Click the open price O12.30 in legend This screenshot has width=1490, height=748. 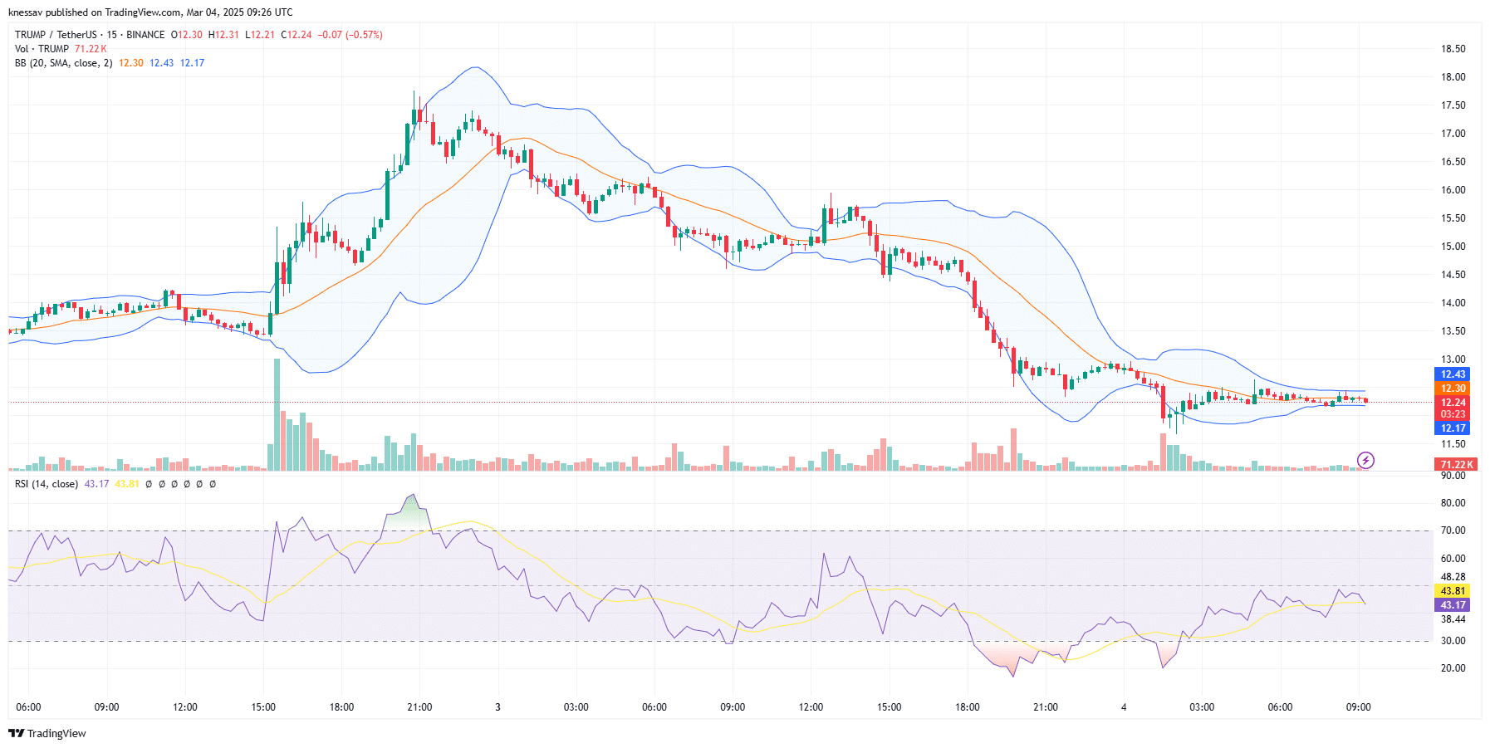(187, 35)
